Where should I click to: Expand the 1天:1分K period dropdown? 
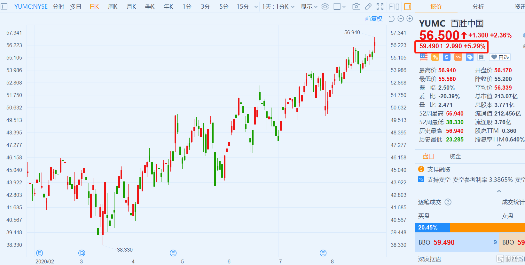click(278, 6)
